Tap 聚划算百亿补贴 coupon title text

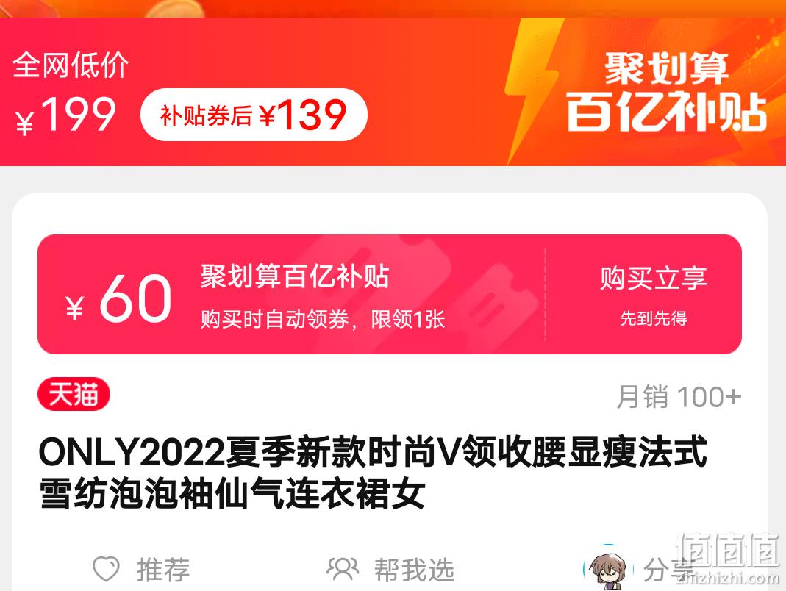coord(295,276)
